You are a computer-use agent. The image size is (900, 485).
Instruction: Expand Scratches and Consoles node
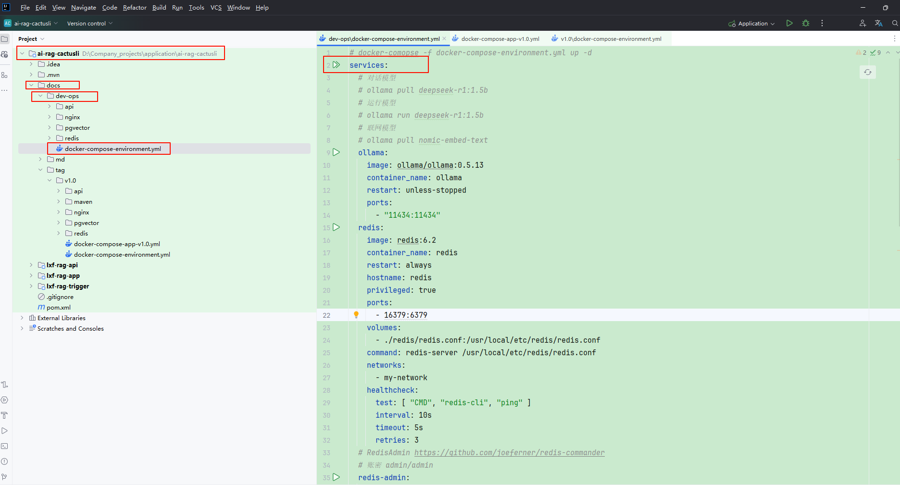click(x=22, y=328)
